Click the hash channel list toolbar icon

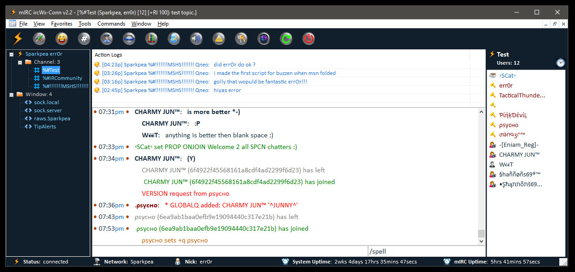point(84,39)
